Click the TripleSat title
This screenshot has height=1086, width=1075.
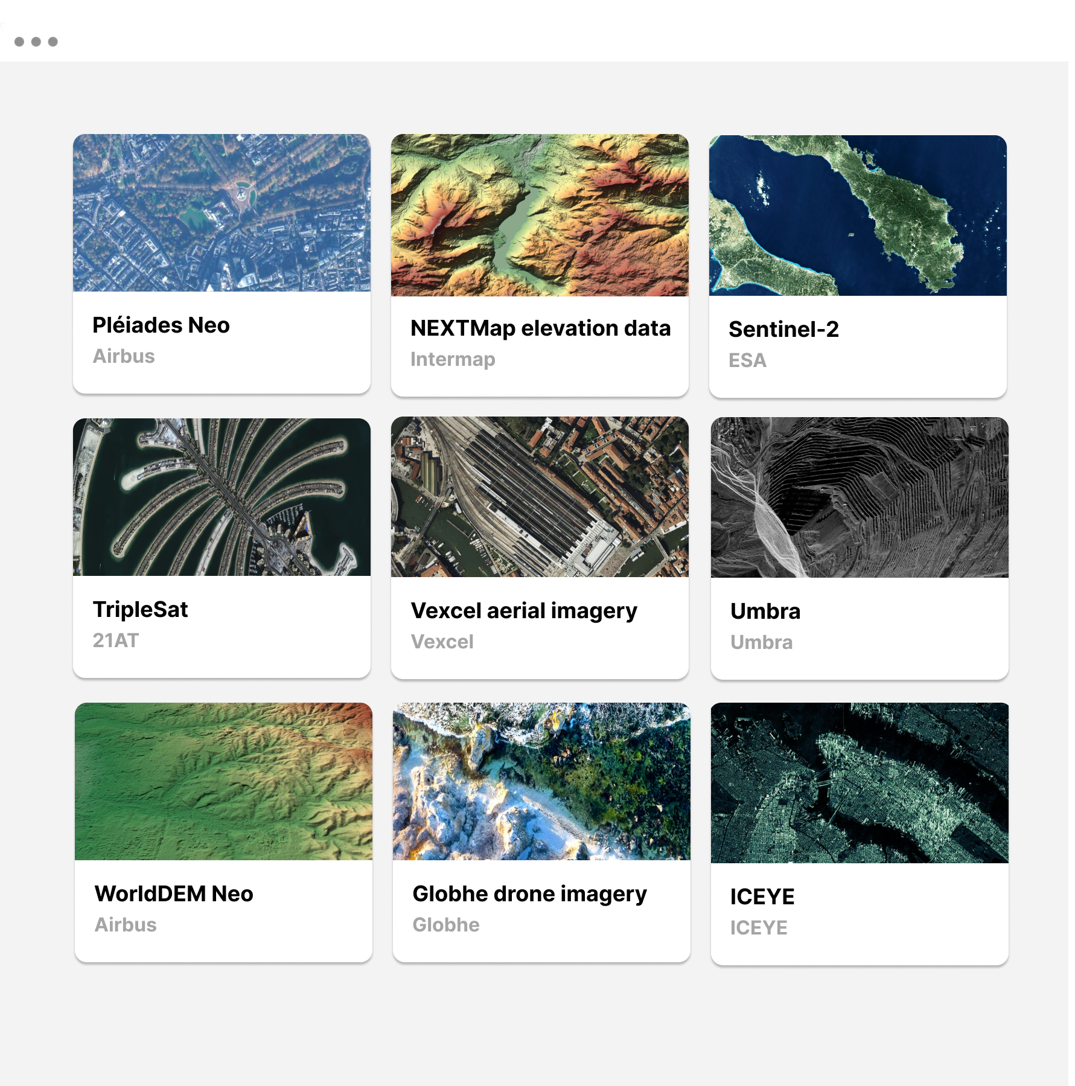coord(141,610)
